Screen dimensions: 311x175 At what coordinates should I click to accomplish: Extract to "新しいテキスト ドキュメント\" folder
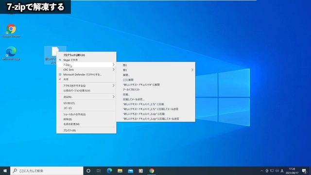pyautogui.click(x=156, y=85)
